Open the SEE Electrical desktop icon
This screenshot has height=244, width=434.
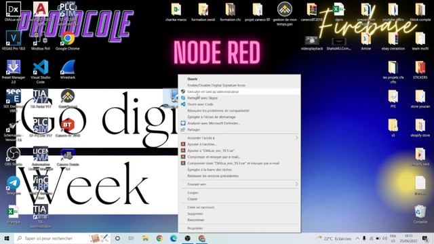point(14,100)
